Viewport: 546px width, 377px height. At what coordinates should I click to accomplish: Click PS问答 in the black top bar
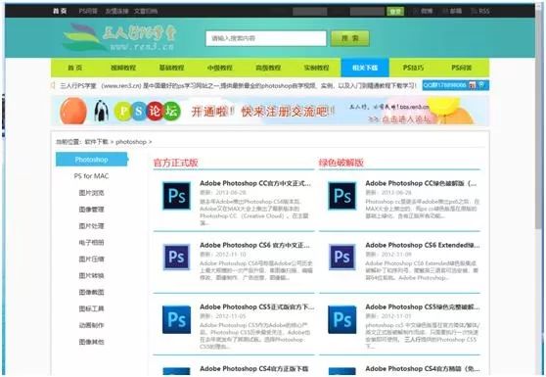[x=88, y=11]
